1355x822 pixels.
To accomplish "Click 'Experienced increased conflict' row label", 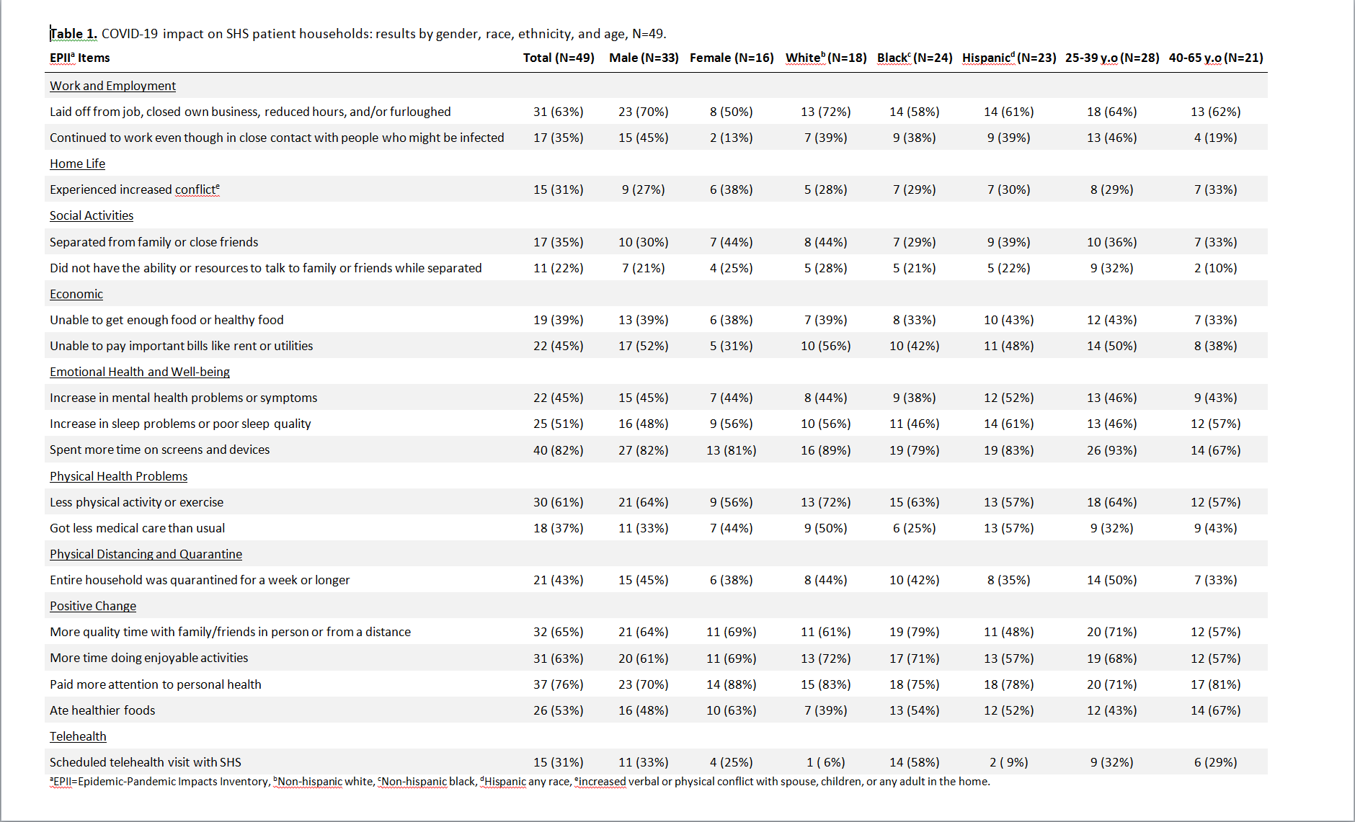I will [x=134, y=189].
